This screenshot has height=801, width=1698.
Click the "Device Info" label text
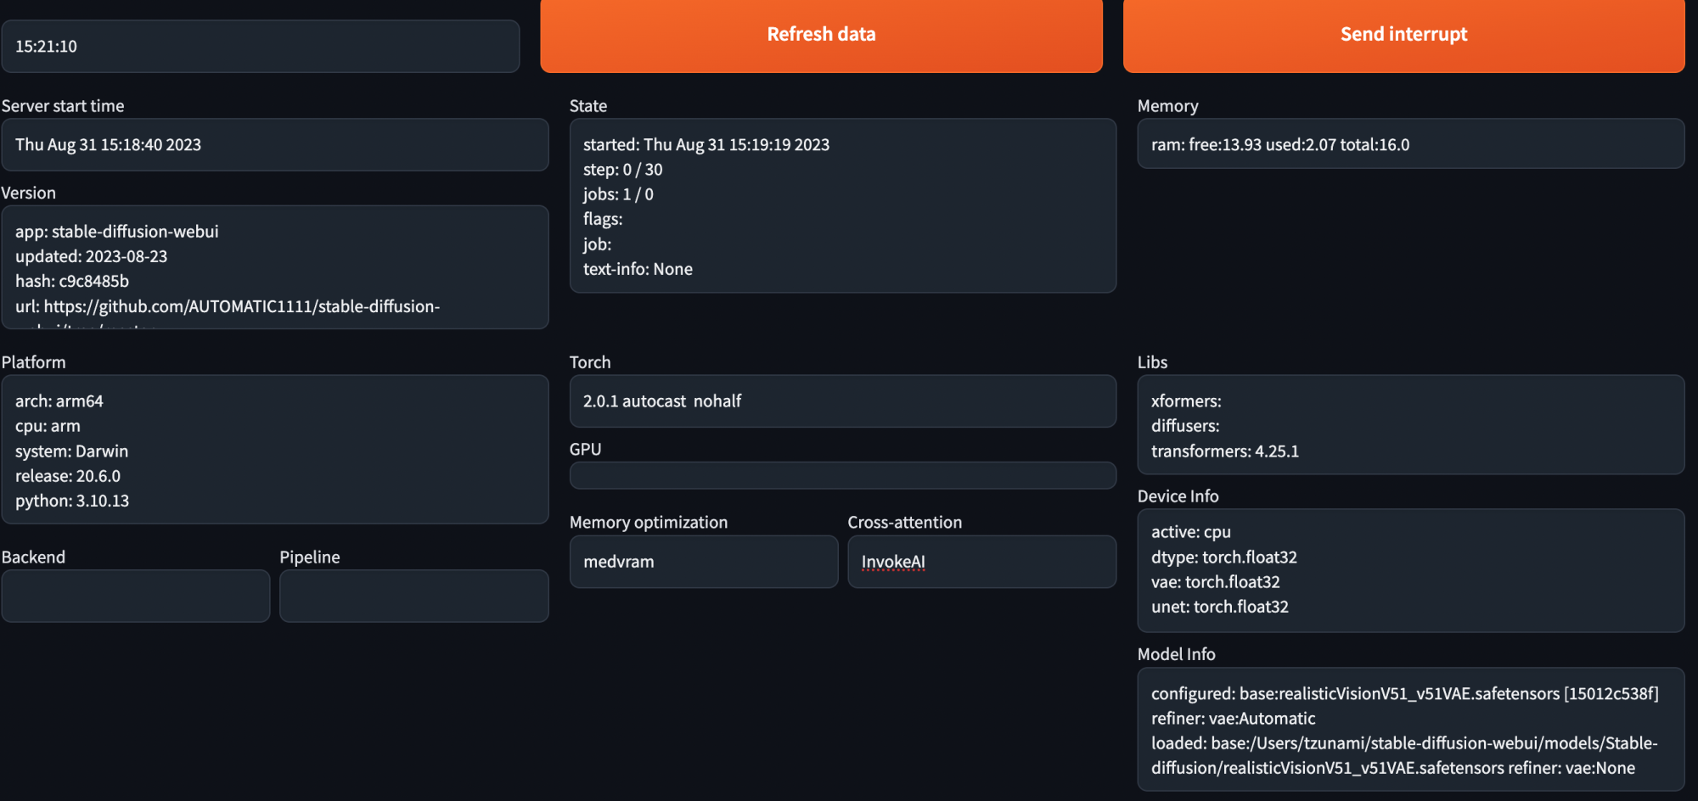[x=1178, y=496]
